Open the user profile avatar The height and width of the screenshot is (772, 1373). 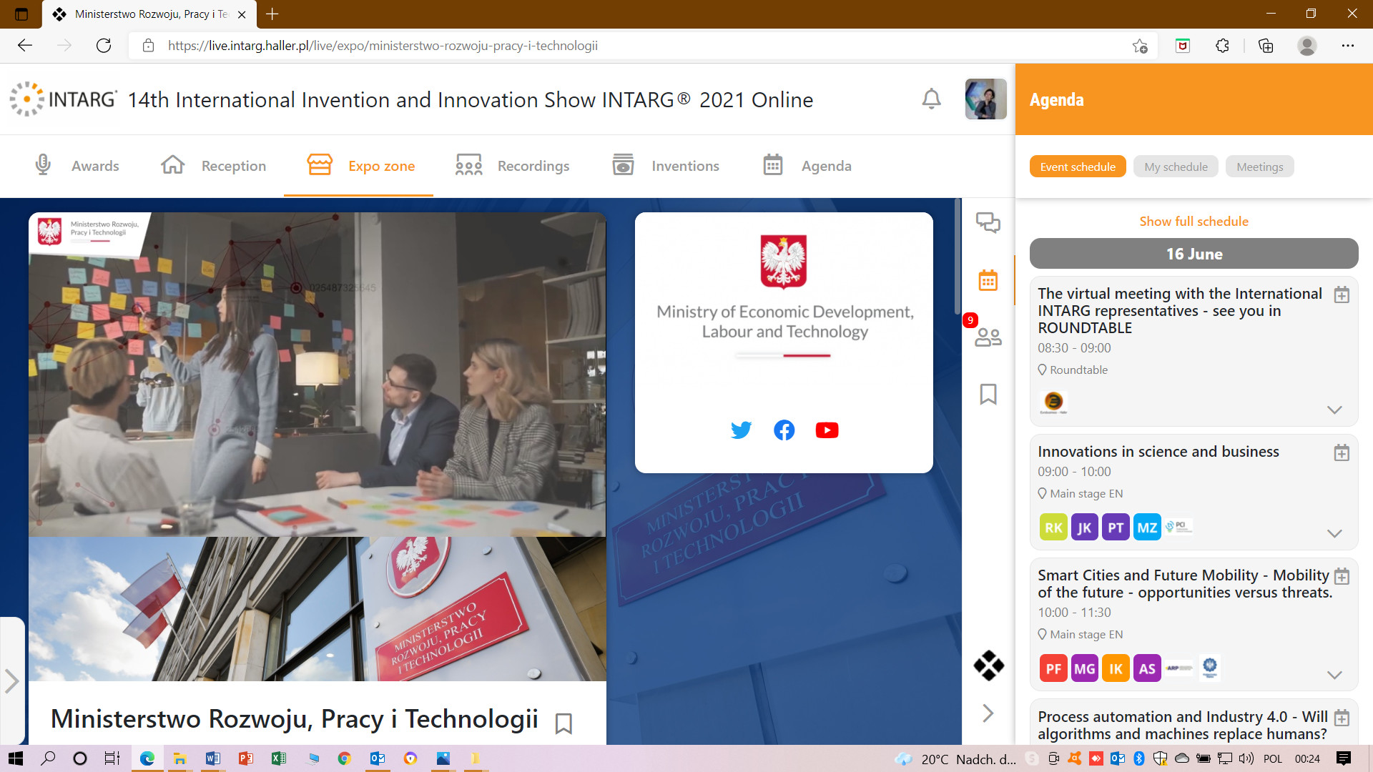[x=985, y=99]
